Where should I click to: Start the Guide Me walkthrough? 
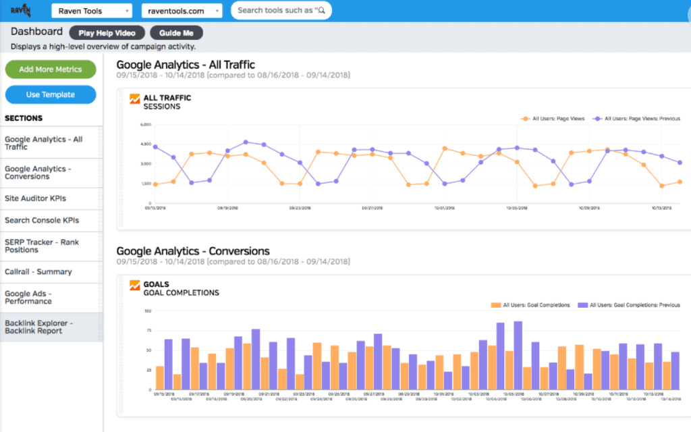pyautogui.click(x=176, y=33)
